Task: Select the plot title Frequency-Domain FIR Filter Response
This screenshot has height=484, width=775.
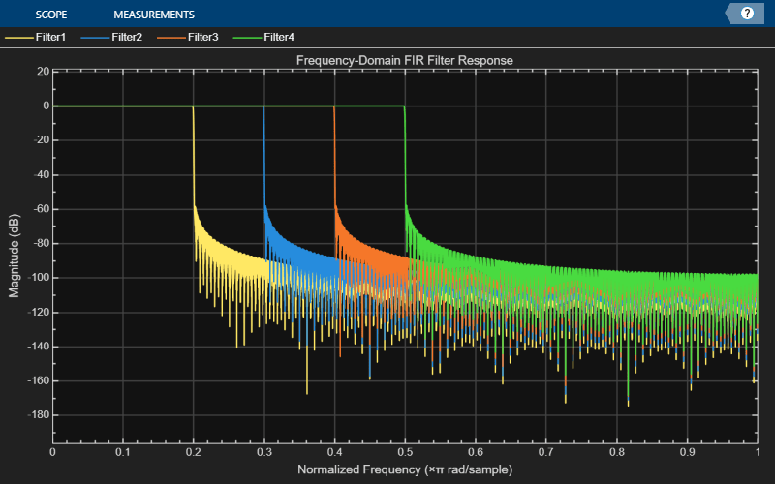Action: pos(405,60)
